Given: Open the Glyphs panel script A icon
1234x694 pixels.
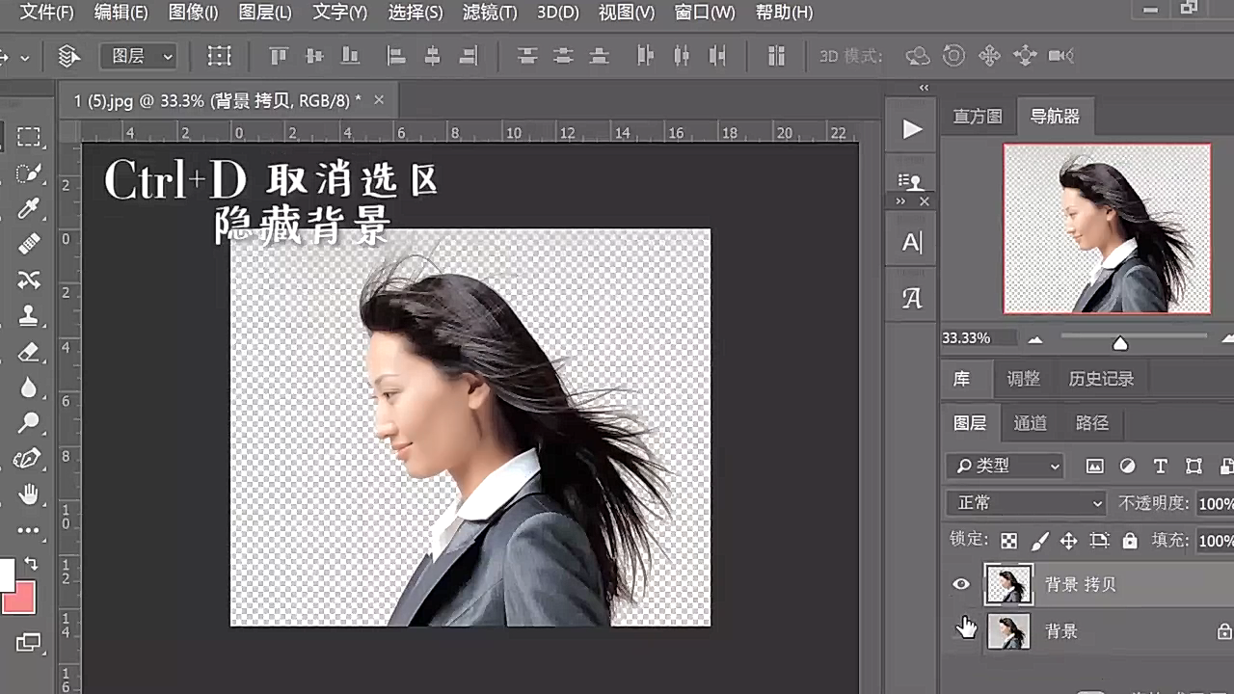Looking at the screenshot, I should pyautogui.click(x=911, y=299).
